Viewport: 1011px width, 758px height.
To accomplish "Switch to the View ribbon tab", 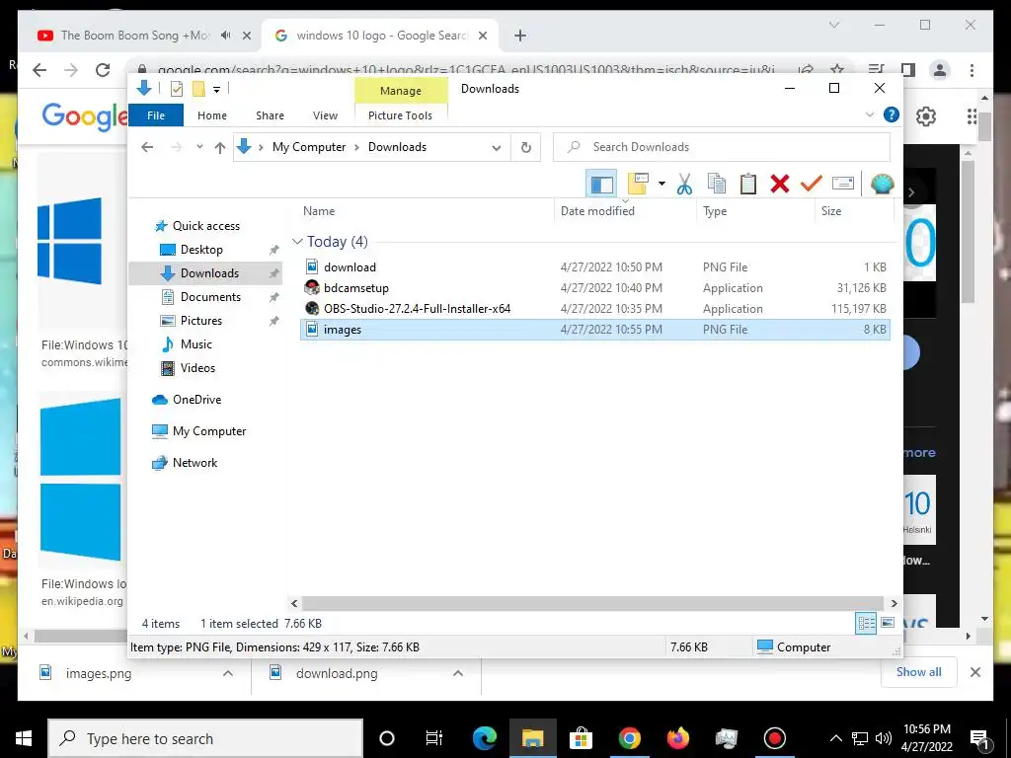I will [x=325, y=115].
